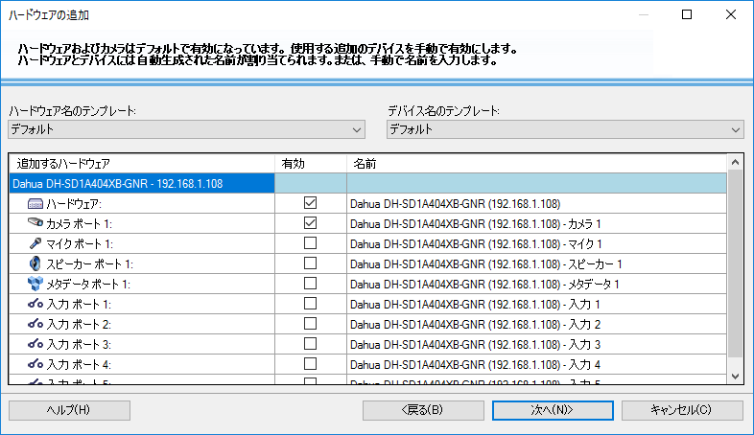Screen dimensions: 754x435
Task: Select the ハードウェア: row label
Action: tap(74, 203)
